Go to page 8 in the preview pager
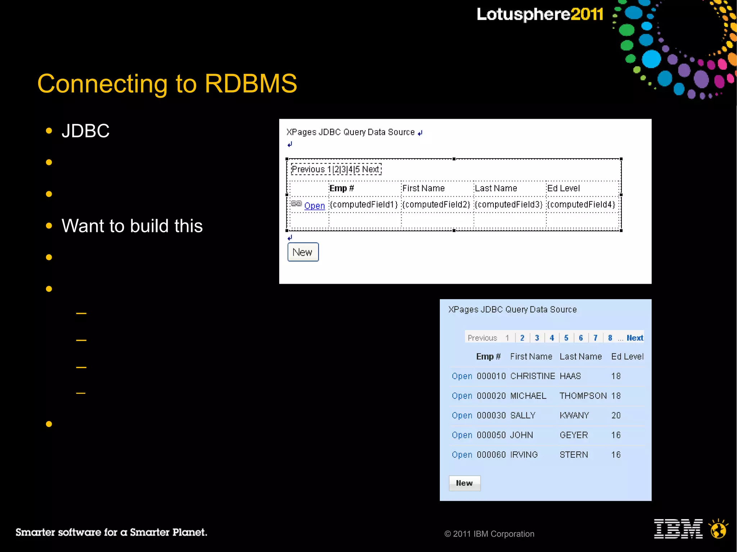This screenshot has width=737, height=552. [x=610, y=338]
